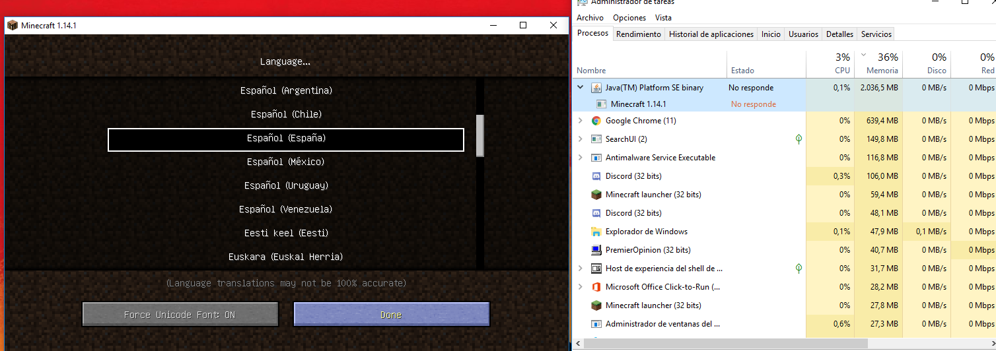Click the highlighted Español (España) entry
The height and width of the screenshot is (351, 996).
(286, 139)
